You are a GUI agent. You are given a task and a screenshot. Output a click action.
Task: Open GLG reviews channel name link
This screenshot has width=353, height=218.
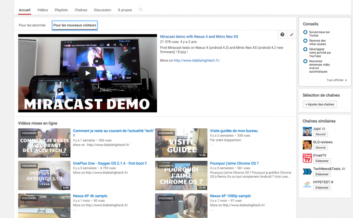(x=323, y=142)
